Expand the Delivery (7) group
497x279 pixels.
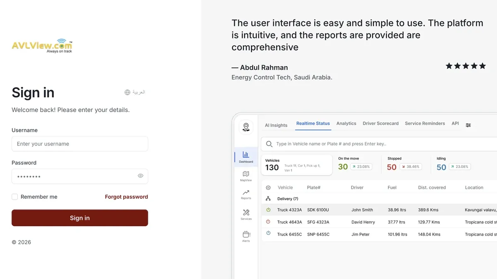pos(287,199)
